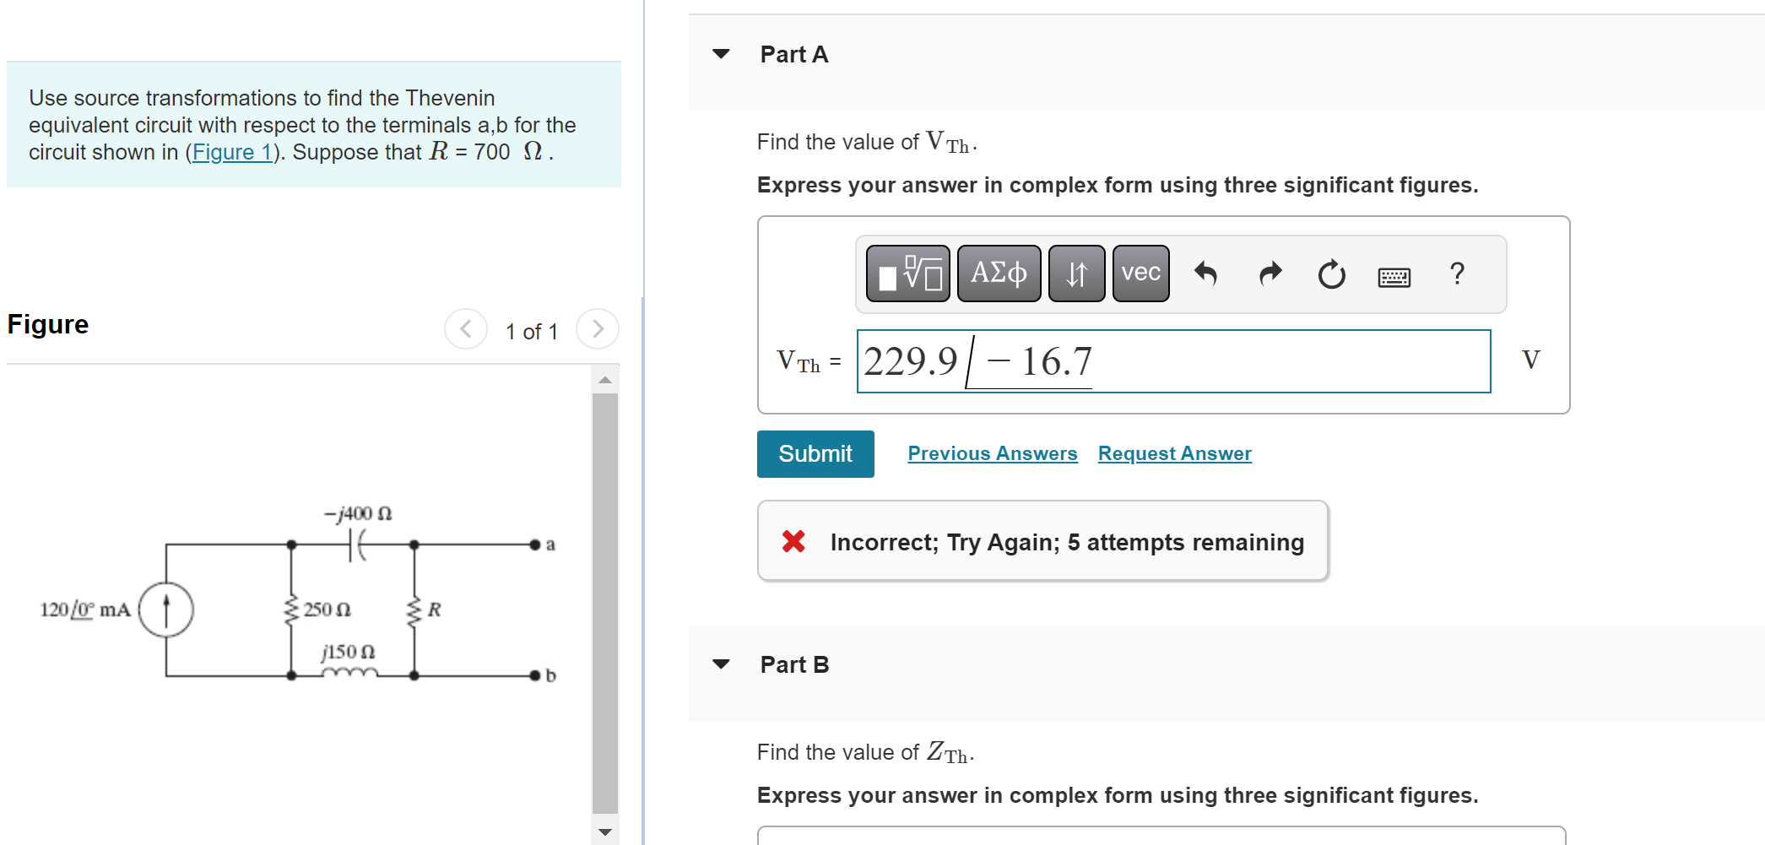Undo the last equation edit
The height and width of the screenshot is (845, 1765).
tap(1207, 273)
